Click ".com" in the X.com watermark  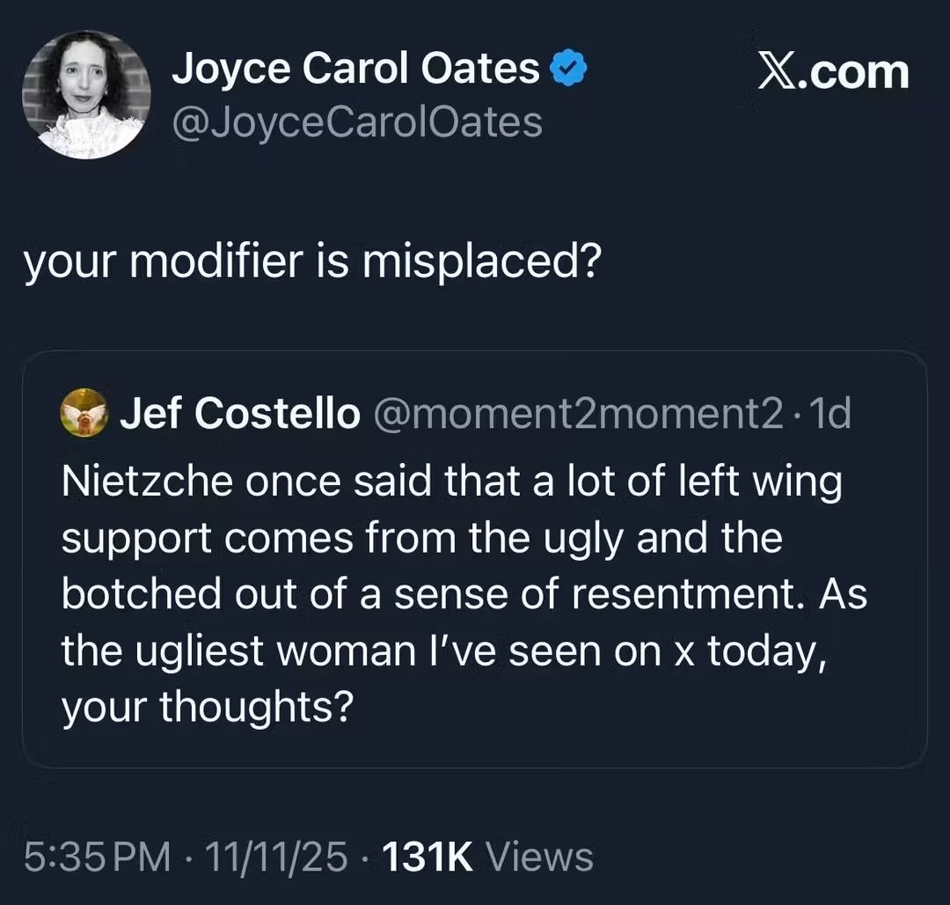click(x=856, y=70)
